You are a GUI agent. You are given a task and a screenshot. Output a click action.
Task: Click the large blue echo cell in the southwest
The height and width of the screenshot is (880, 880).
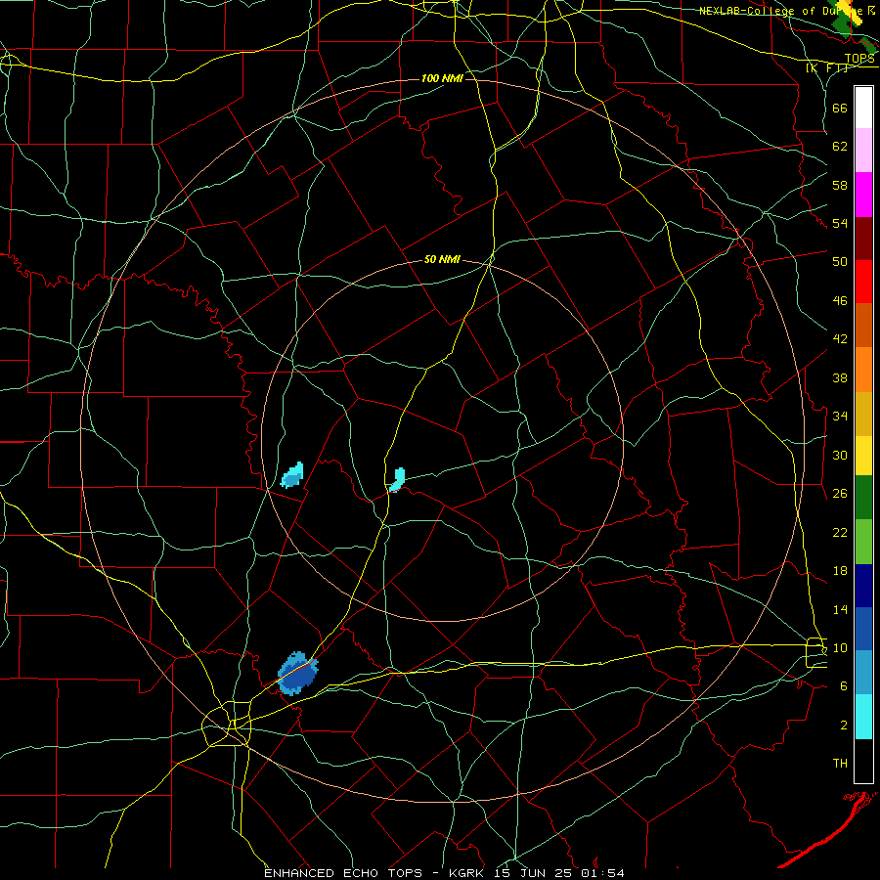click(x=297, y=673)
